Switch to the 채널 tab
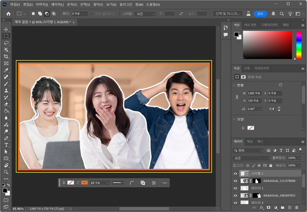This screenshot has height=212, width=307. click(250, 141)
